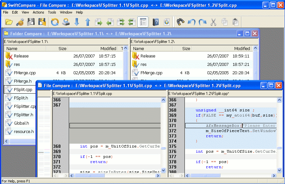Open the Edit menu

(15, 12)
